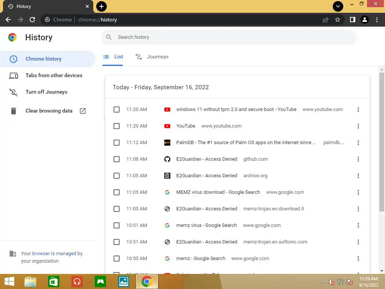Open the Xbox Games app in taskbar
This screenshot has height=289, width=385.
(100, 281)
